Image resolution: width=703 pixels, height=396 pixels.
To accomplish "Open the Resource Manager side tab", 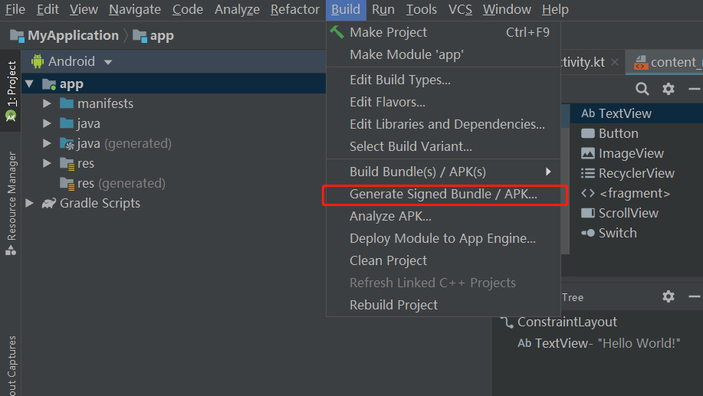I will pos(11,204).
